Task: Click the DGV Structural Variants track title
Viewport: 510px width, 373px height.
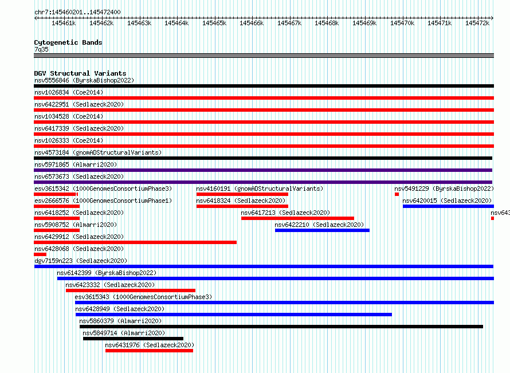Action: tap(80, 73)
